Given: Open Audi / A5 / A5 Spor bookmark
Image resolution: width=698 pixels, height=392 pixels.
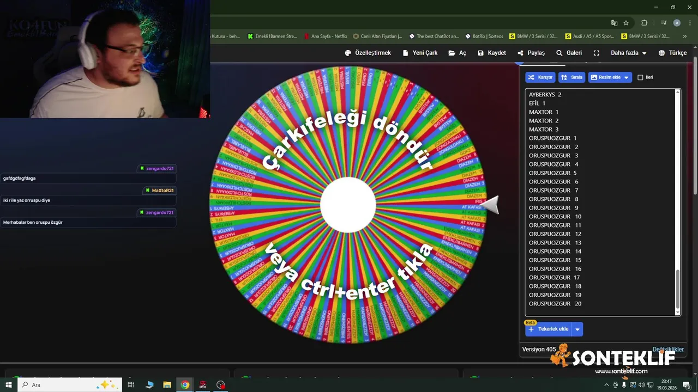Looking at the screenshot, I should tap(589, 36).
